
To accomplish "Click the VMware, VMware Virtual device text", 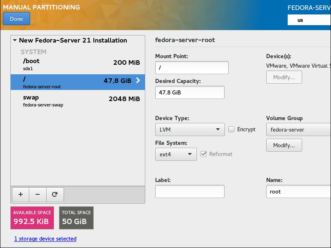I will (298, 66).
